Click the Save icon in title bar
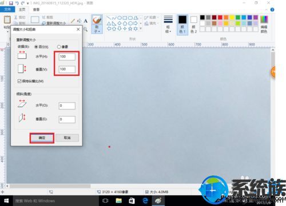The height and width of the screenshot is (206, 286). click(11, 3)
